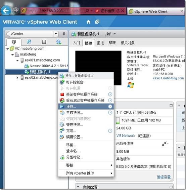Switch to the 管理 tab
This screenshot has height=190, width=186.
point(112,43)
